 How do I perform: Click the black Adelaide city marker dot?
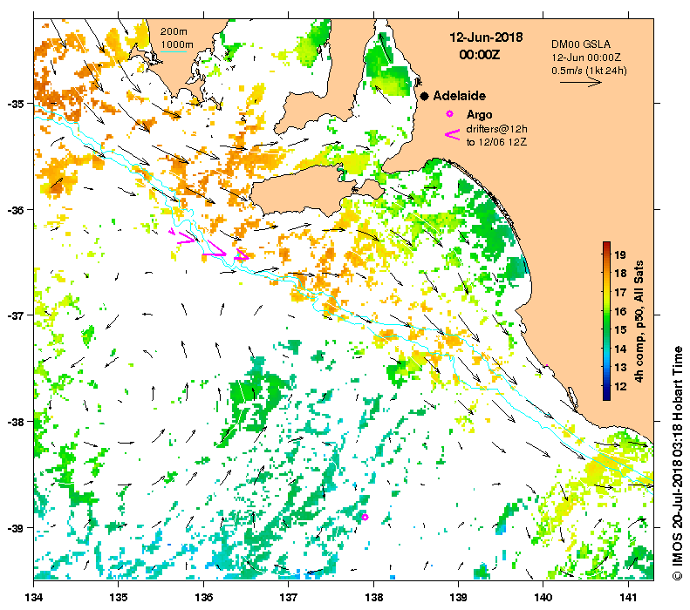point(424,96)
